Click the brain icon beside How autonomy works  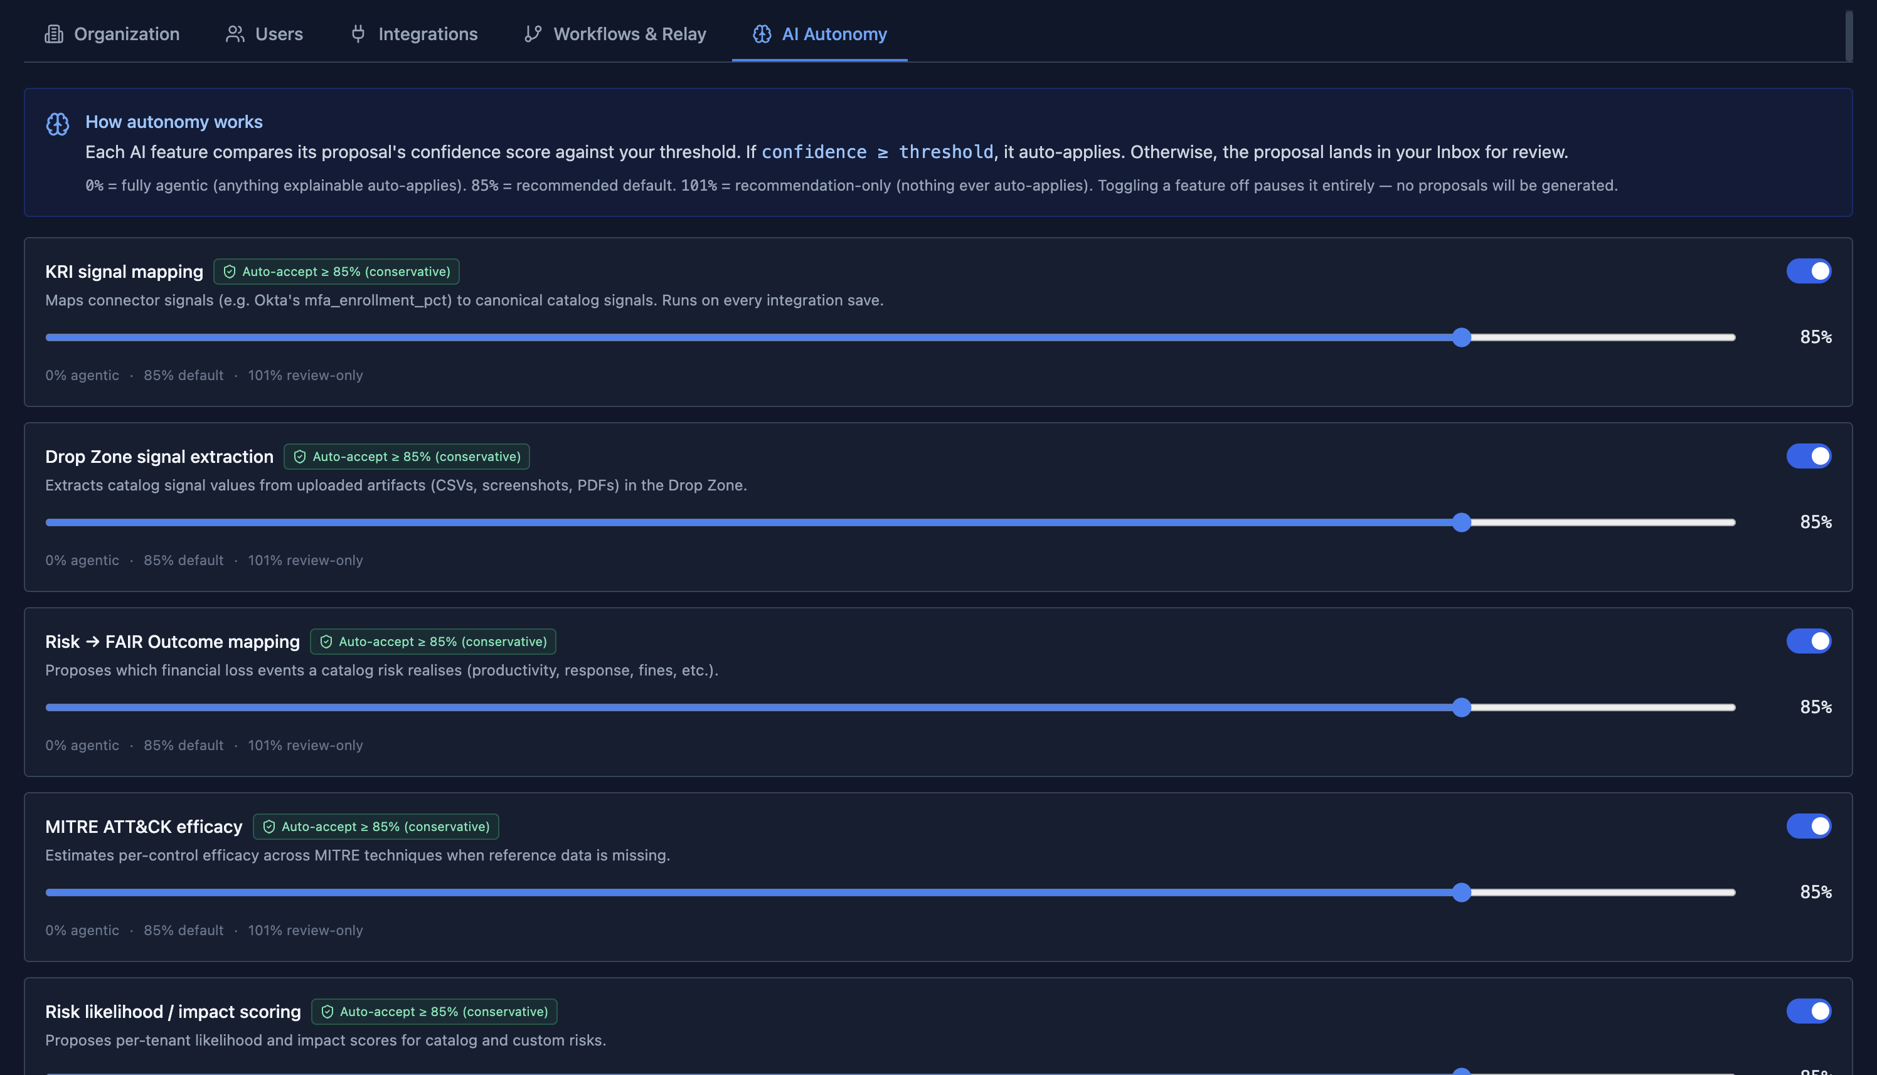pyautogui.click(x=58, y=124)
